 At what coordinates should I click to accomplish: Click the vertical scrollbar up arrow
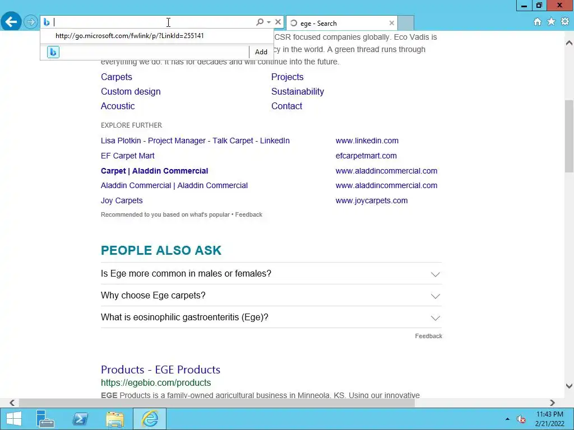(x=569, y=43)
